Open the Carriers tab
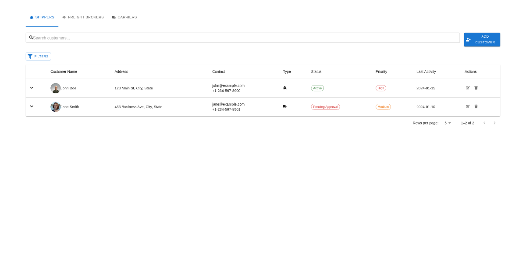This screenshot has width=526, height=276. click(x=124, y=17)
